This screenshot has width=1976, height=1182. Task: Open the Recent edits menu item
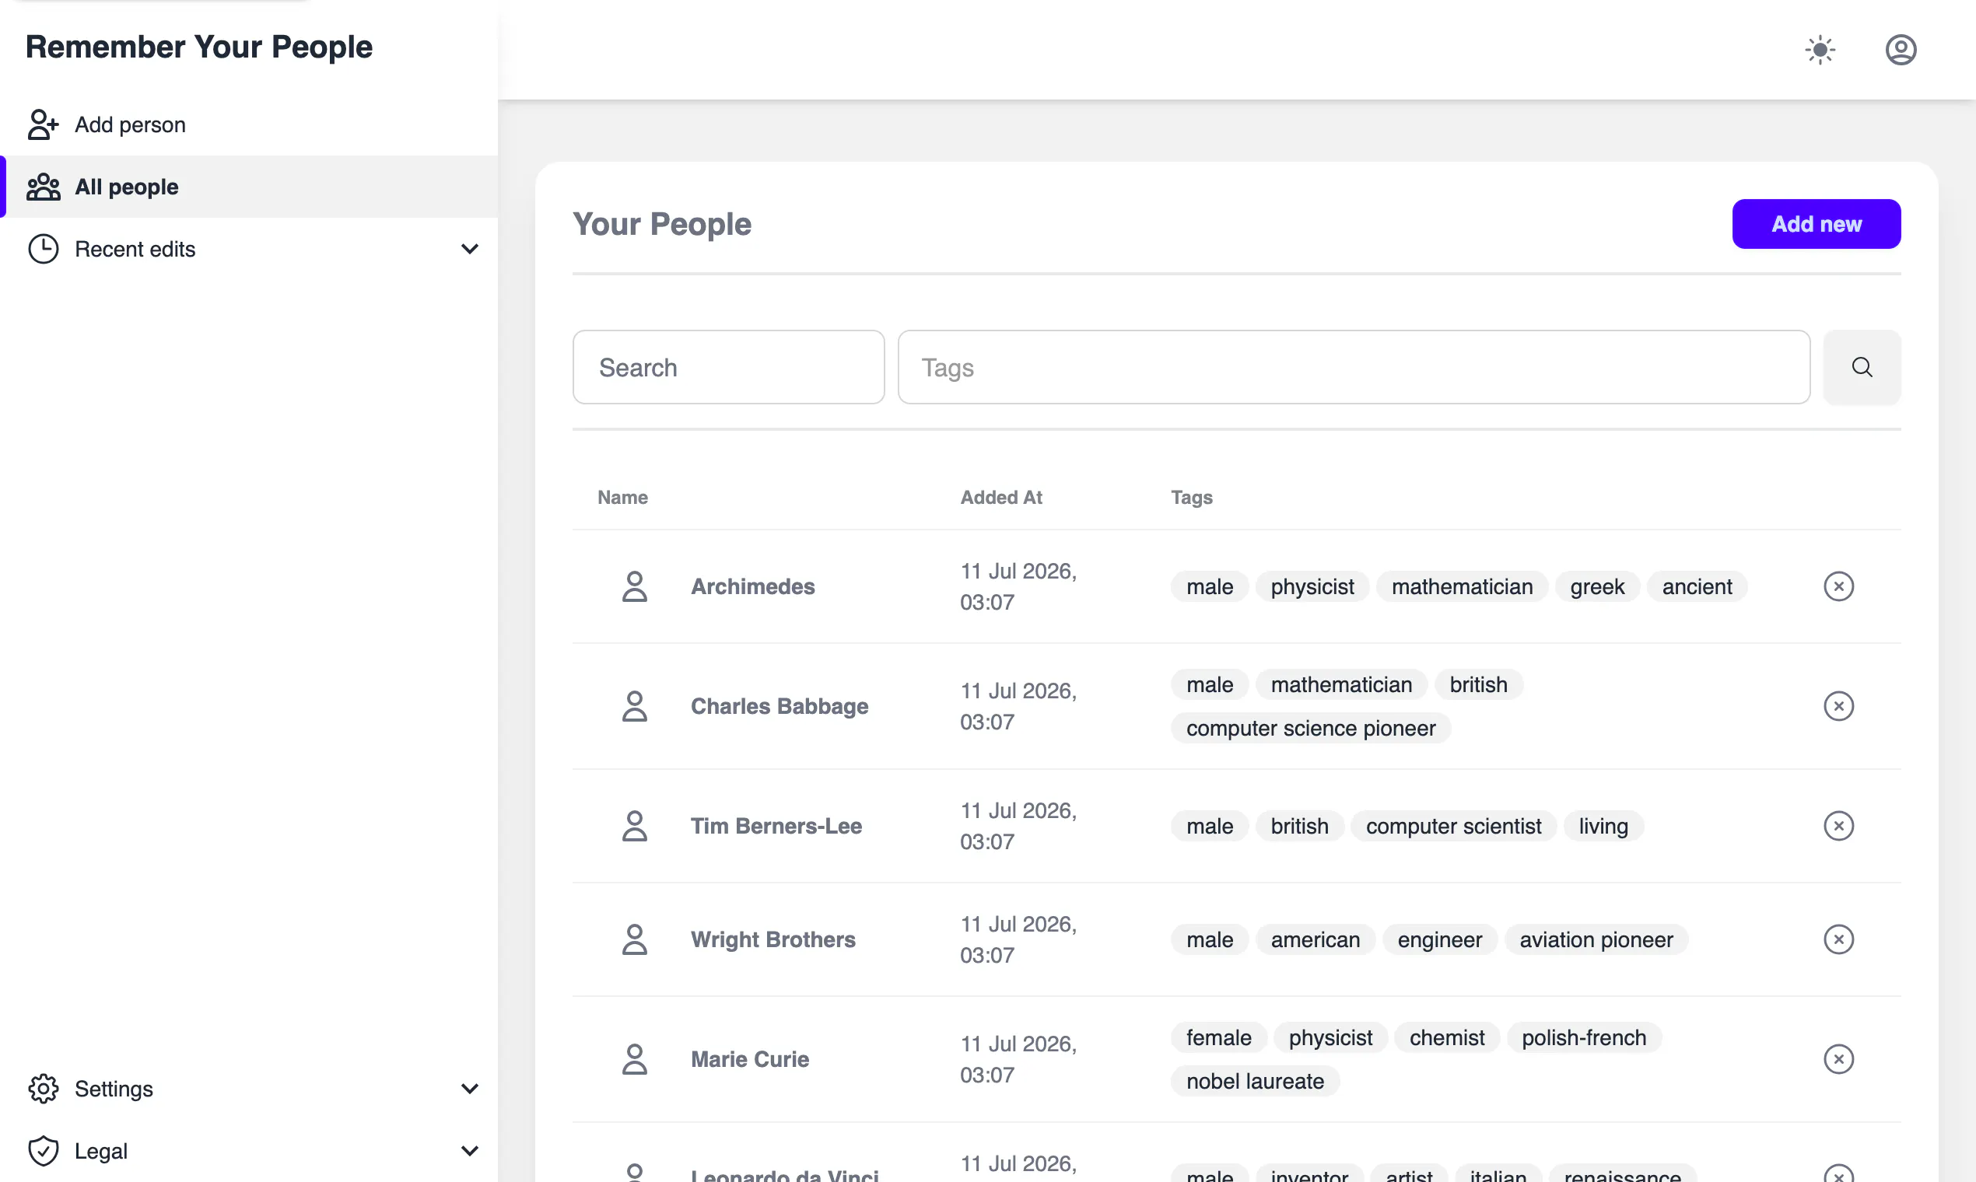point(249,249)
